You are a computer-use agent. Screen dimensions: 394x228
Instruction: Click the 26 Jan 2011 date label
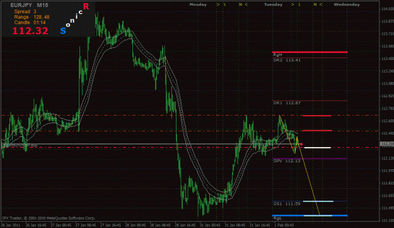11,225
